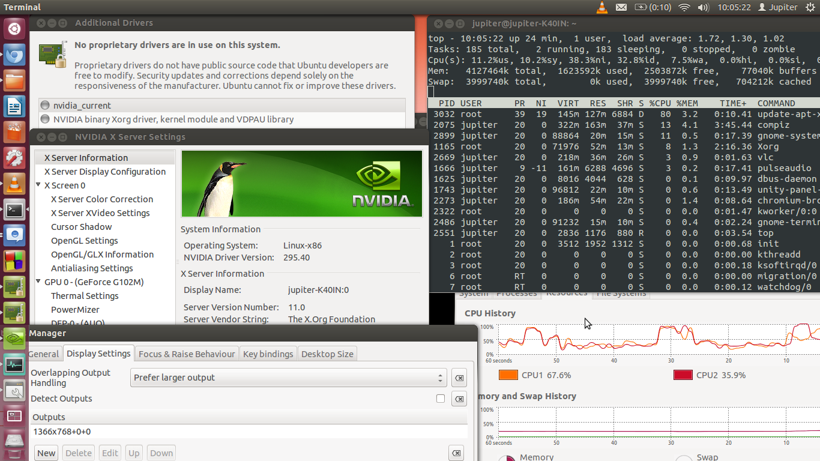Open System Monitor launcher icon

point(14,365)
